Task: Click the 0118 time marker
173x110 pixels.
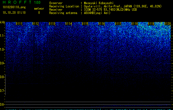Action: (x=134, y=24)
